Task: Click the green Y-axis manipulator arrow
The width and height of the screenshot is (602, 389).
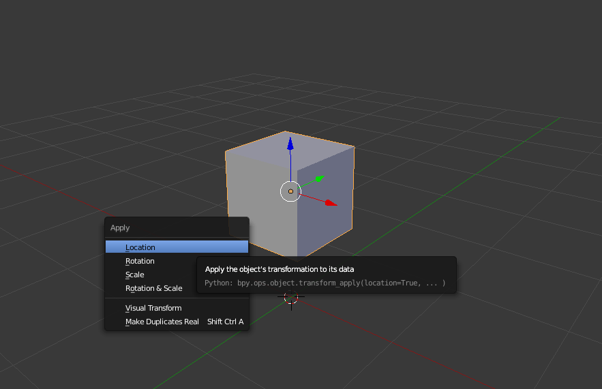Action: click(x=320, y=178)
